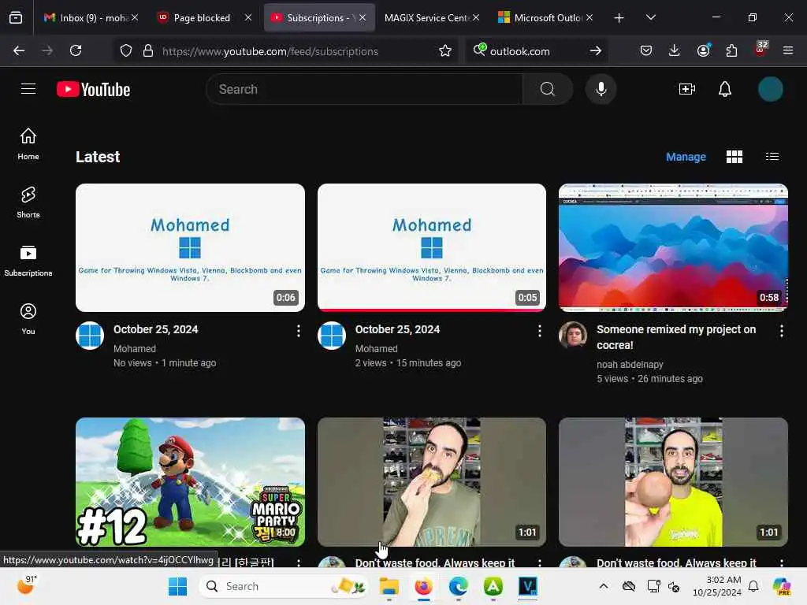The height and width of the screenshot is (605, 807).
Task: Open Microsoft Edge from taskbar
Action: pos(458,586)
